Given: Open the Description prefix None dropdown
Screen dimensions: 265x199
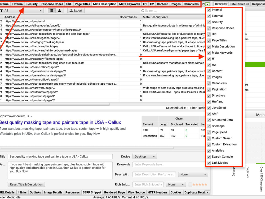Looking at the screenshot, I should point(193,175).
